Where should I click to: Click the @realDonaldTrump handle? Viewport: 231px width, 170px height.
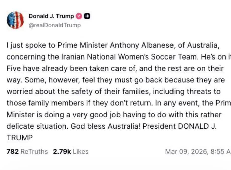pyautogui.click(x=55, y=25)
